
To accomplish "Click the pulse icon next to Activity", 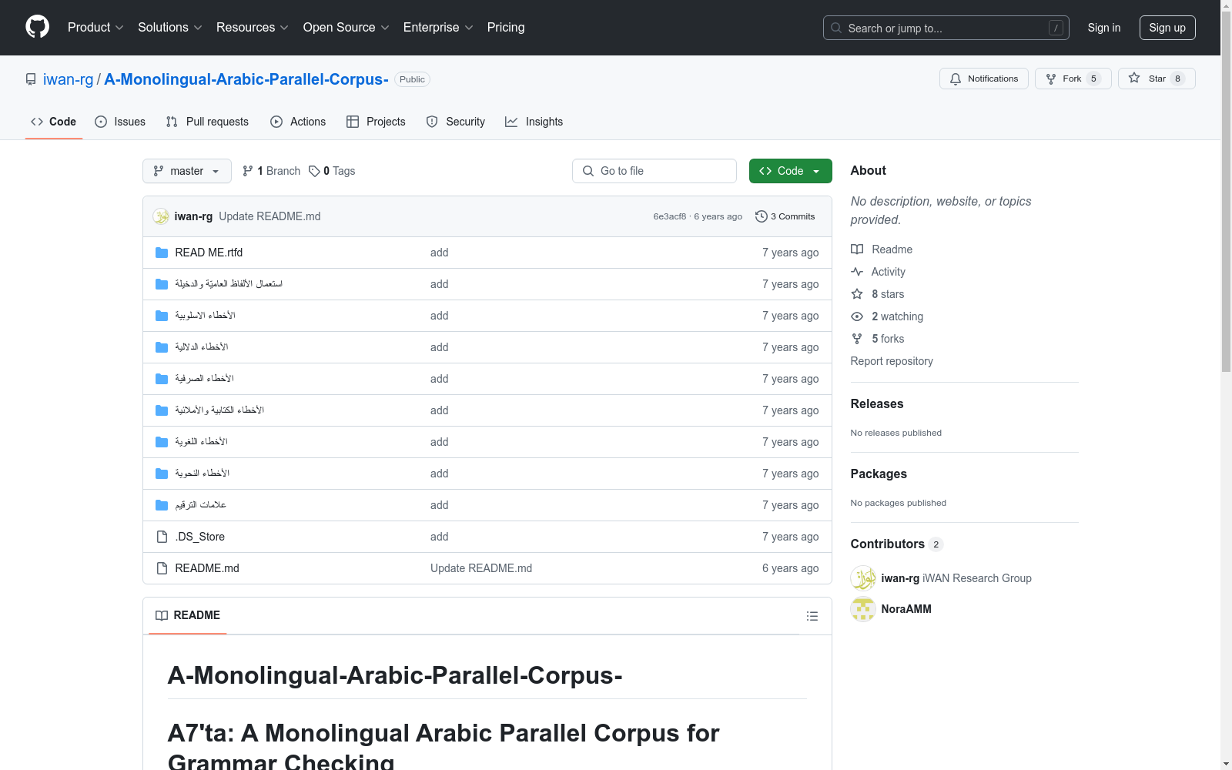I will [857, 272].
